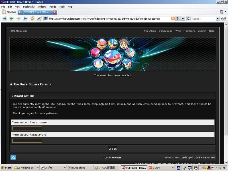
Task: Open the Lo-Fi Version link
Action: [x=113, y=158]
